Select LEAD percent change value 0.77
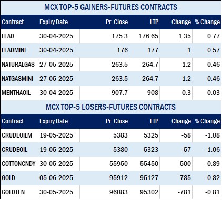Viewport: 222px width, 200px height. pyautogui.click(x=213, y=36)
